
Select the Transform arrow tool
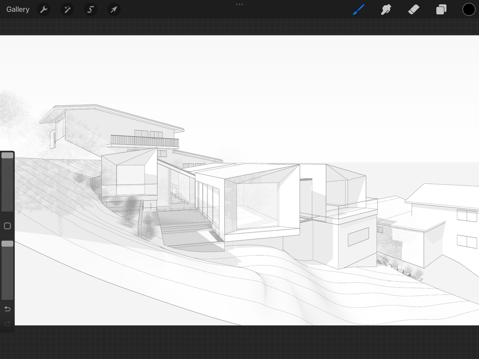[114, 9]
